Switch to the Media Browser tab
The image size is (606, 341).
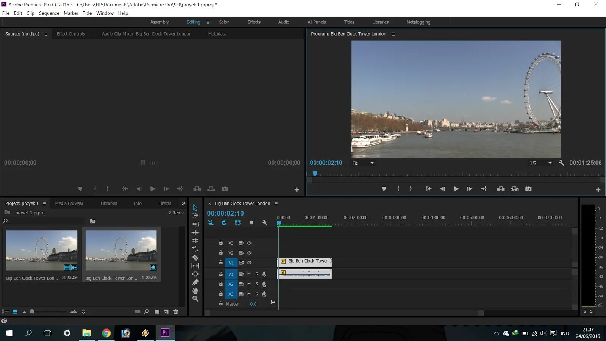69,203
